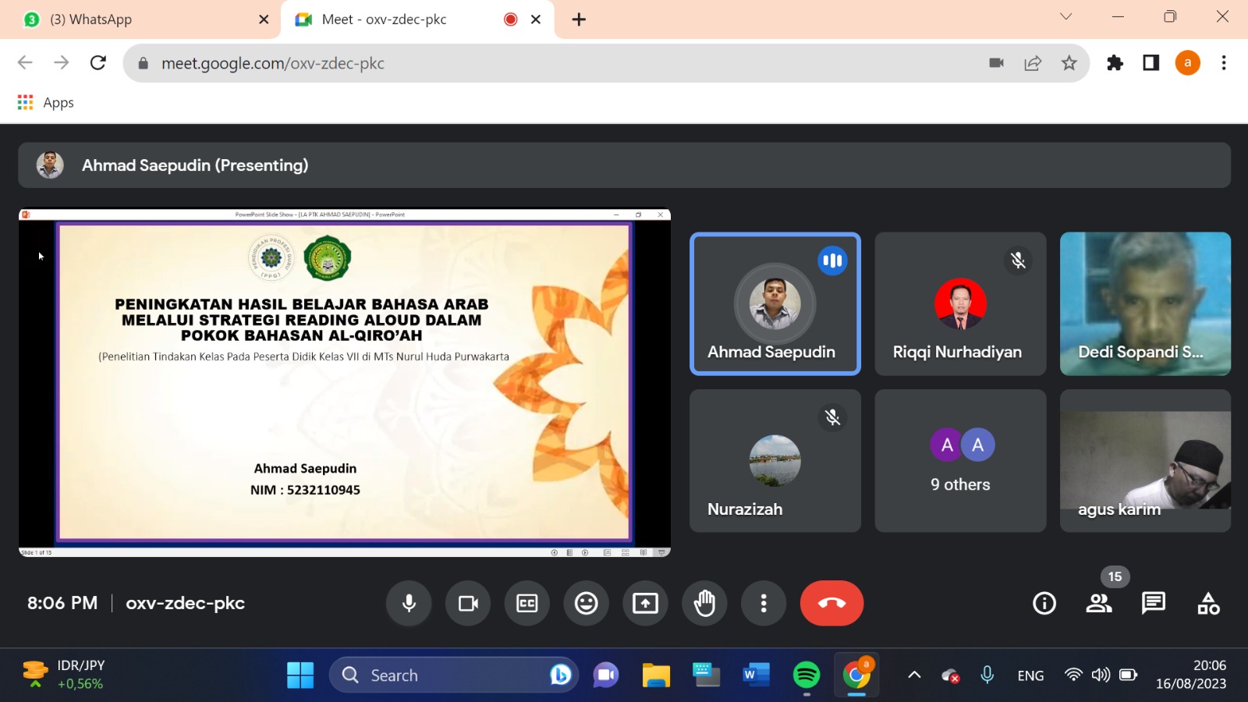Show hidden system tray icons
The width and height of the screenshot is (1248, 702).
tap(914, 675)
